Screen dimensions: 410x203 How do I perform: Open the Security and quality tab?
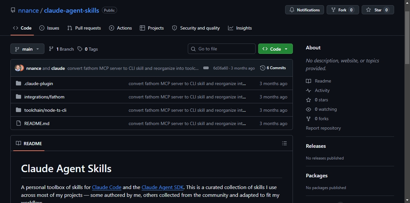[x=196, y=28]
